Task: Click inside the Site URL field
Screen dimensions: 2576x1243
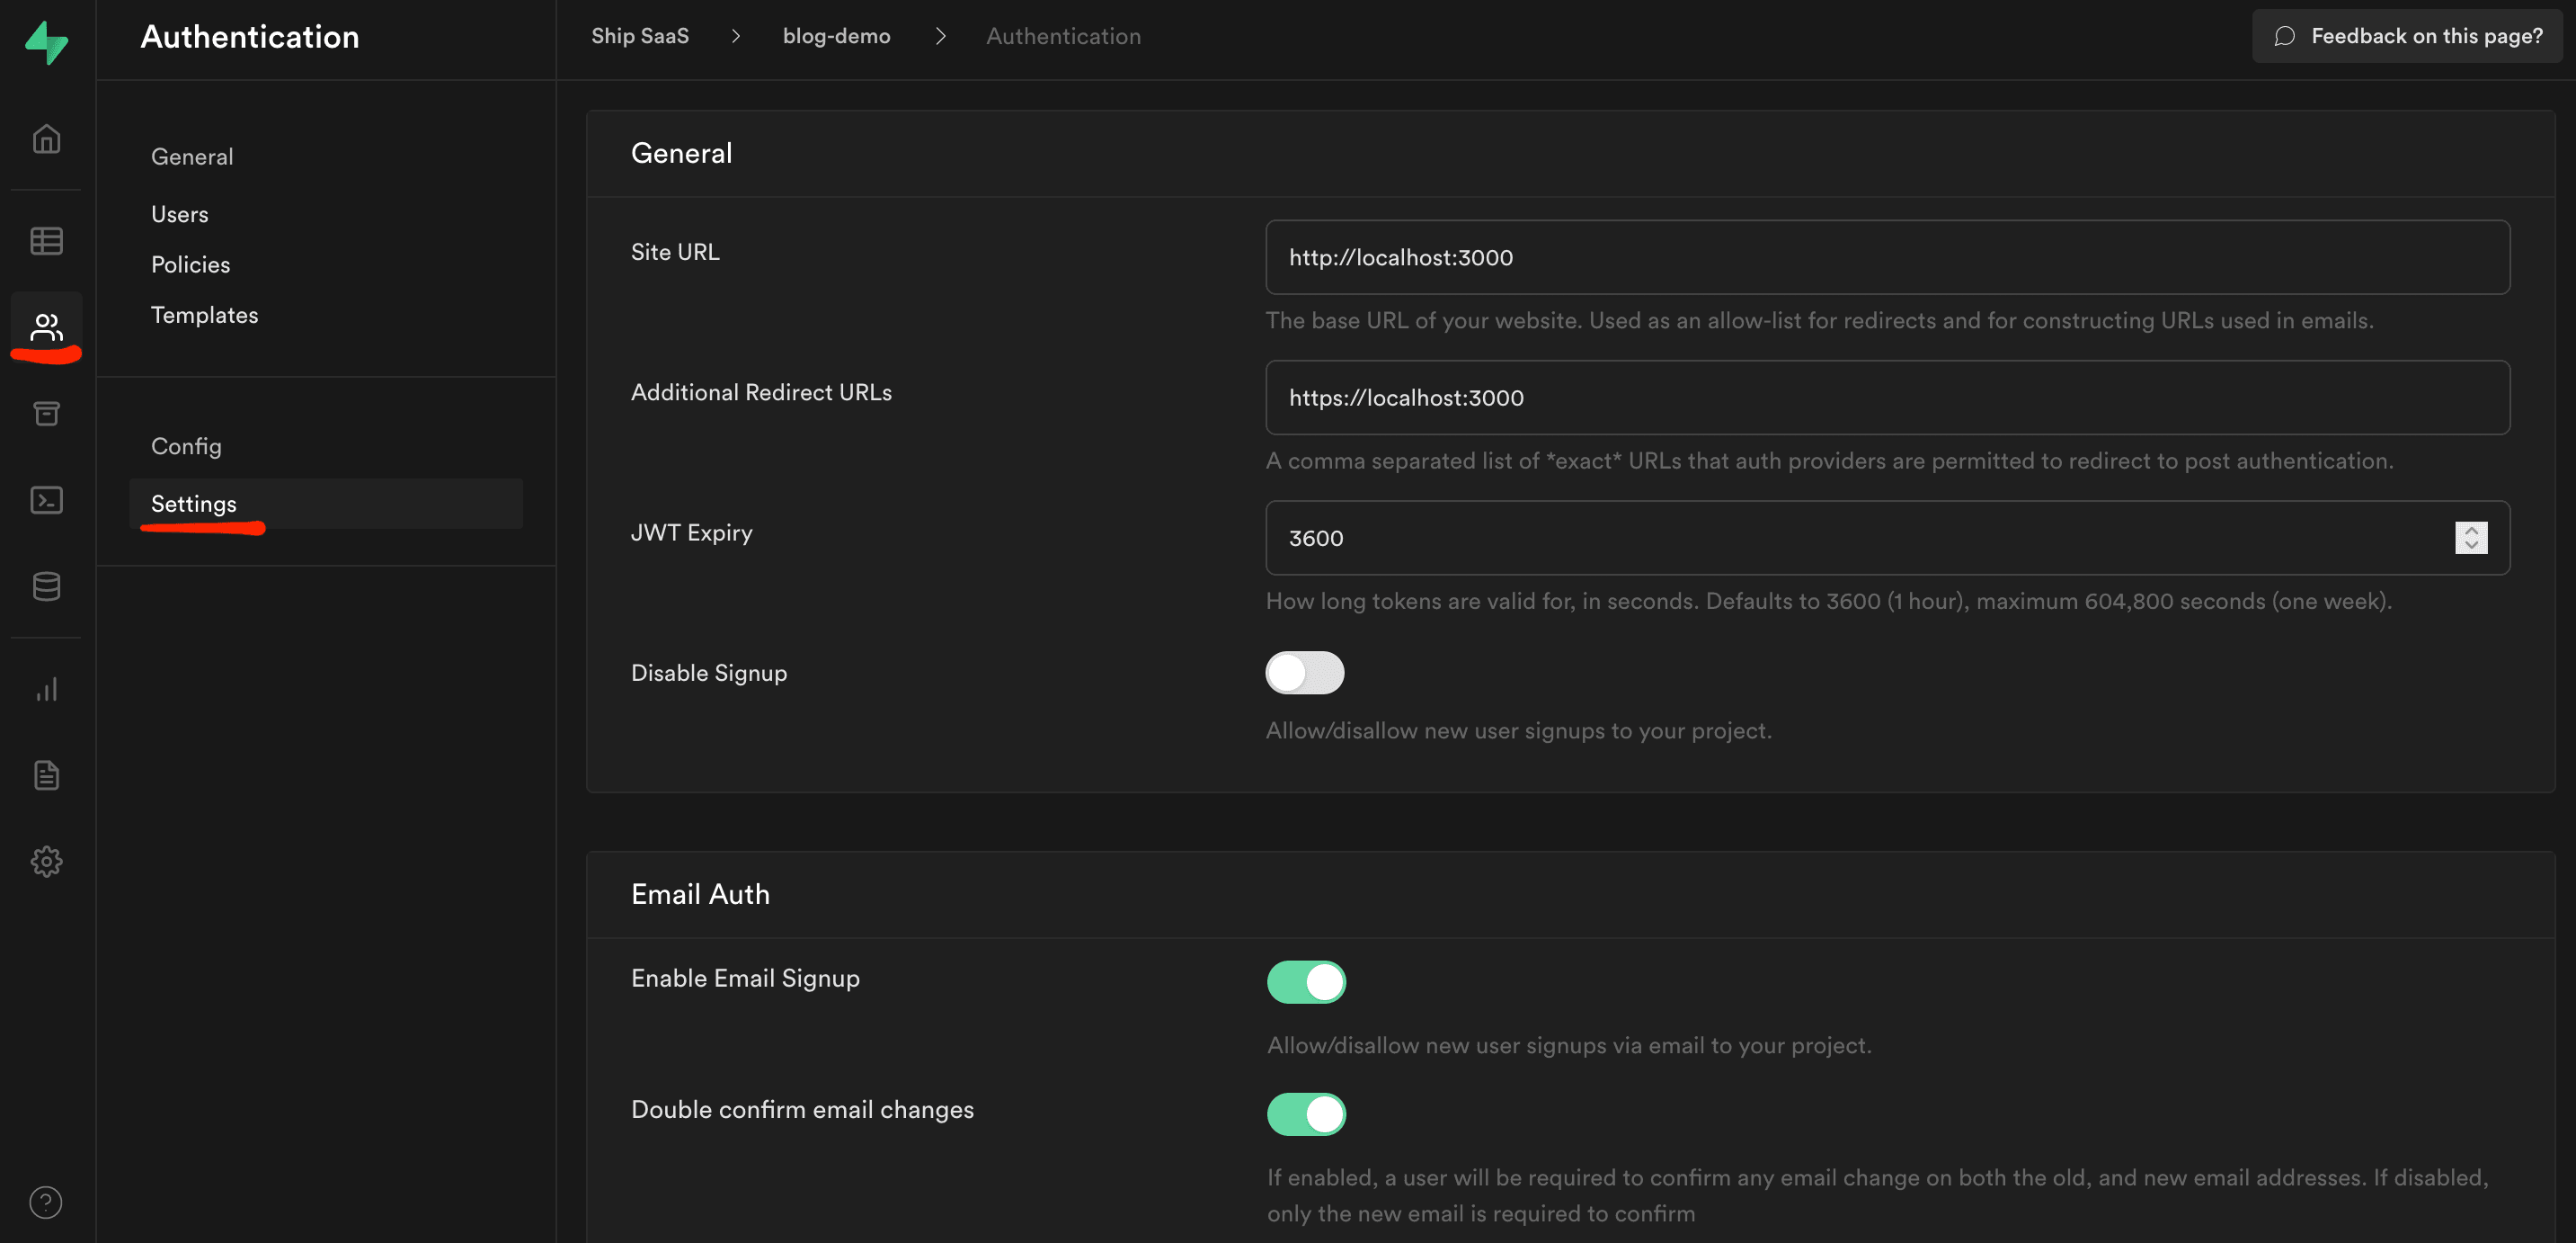Action: pos(1886,257)
